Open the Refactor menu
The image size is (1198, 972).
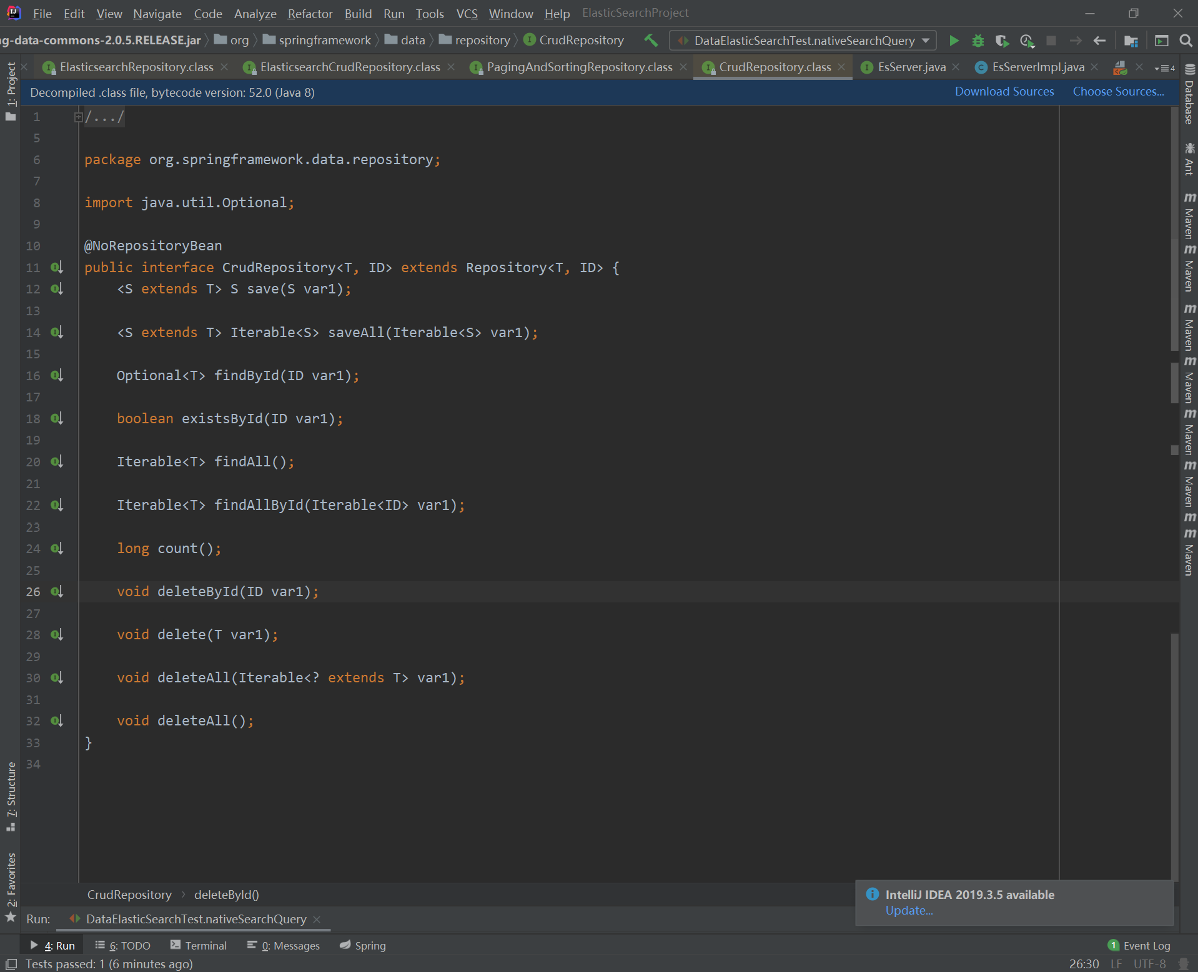[x=309, y=13]
